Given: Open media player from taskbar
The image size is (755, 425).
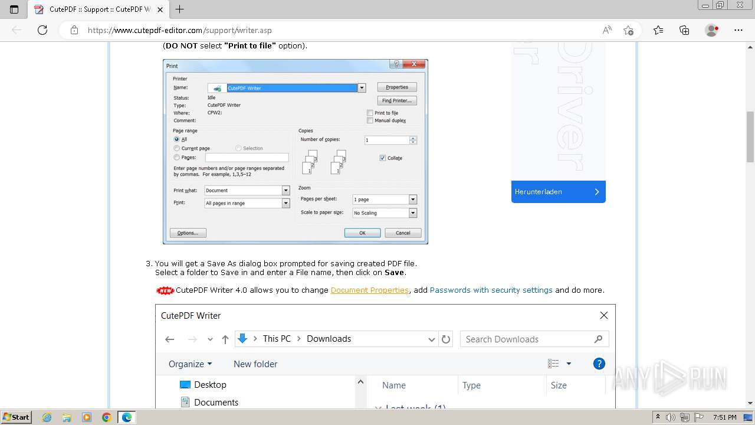Looking at the screenshot, I should [x=87, y=417].
